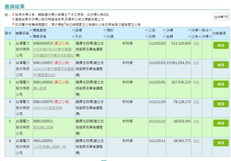
Task: Click the 查詢結果 heading
Action: [14, 7]
